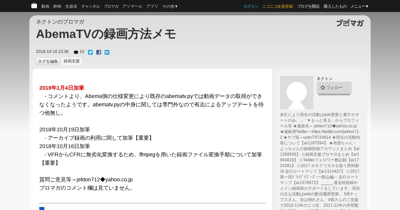The height and width of the screenshot is (210, 400).
Task: Open 購入したもの link
Action: pos(335,6)
